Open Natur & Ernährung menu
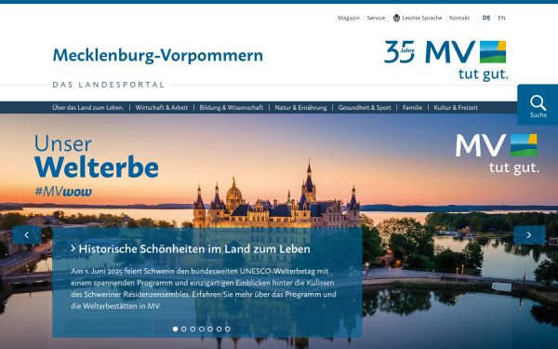Viewport: 558px width, 349px height. point(300,108)
